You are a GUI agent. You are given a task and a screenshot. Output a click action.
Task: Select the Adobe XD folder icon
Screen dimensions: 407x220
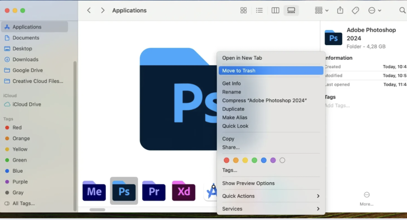pyautogui.click(x=184, y=191)
